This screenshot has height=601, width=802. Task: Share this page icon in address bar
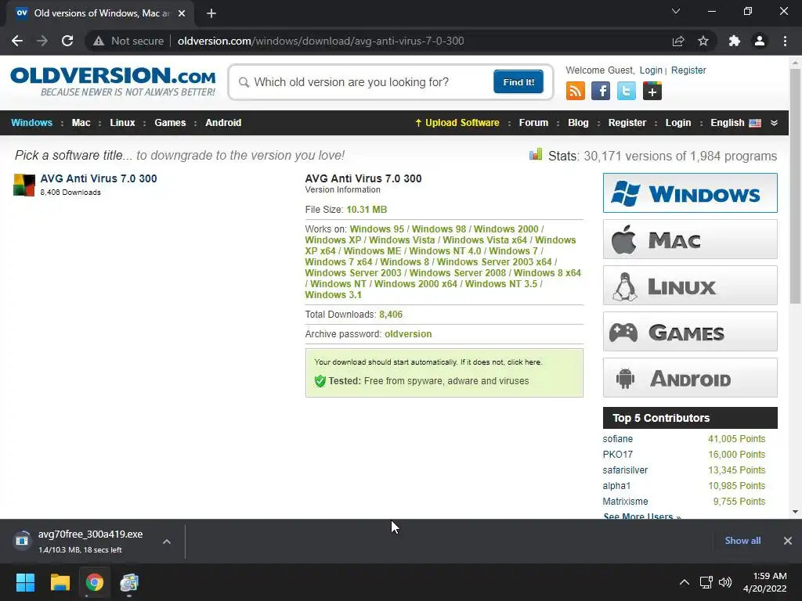tap(678, 41)
